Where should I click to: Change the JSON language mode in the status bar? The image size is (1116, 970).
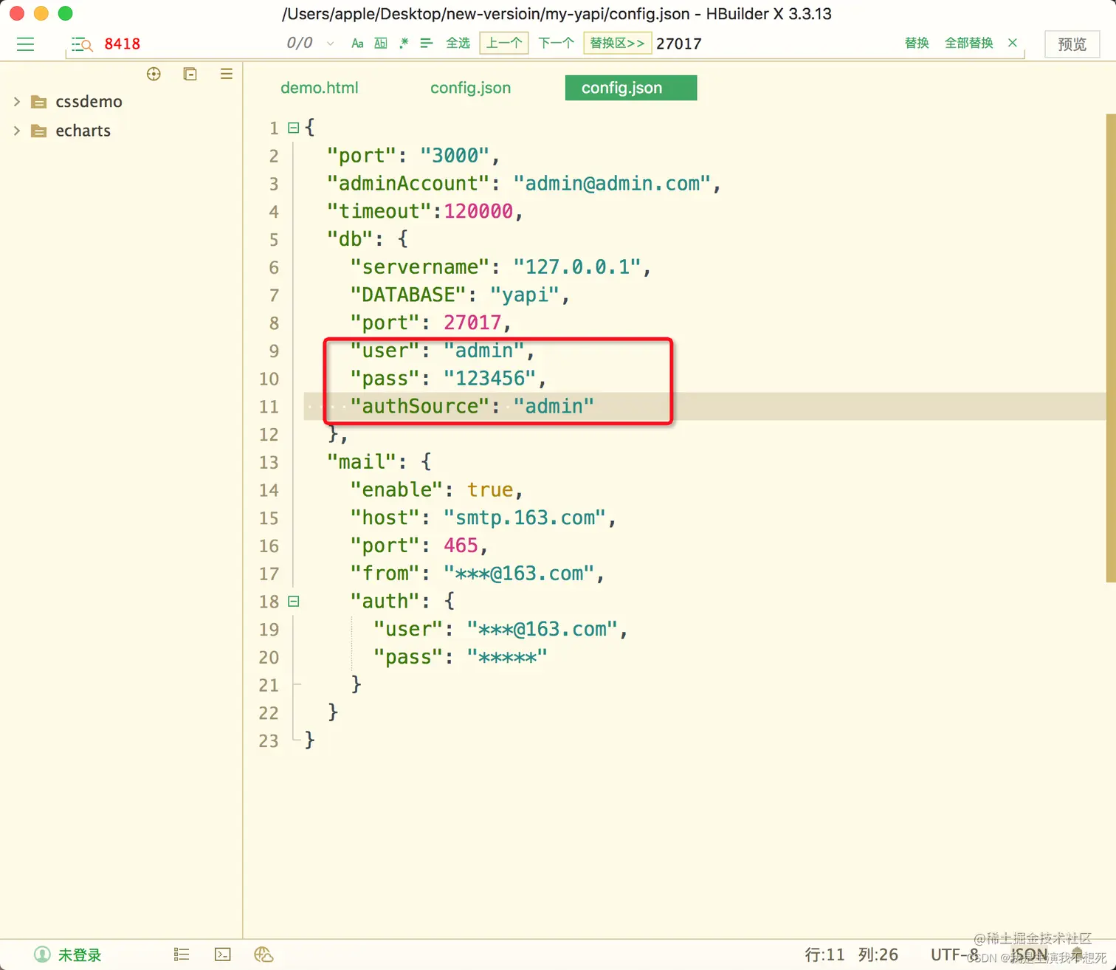[x=1029, y=954]
